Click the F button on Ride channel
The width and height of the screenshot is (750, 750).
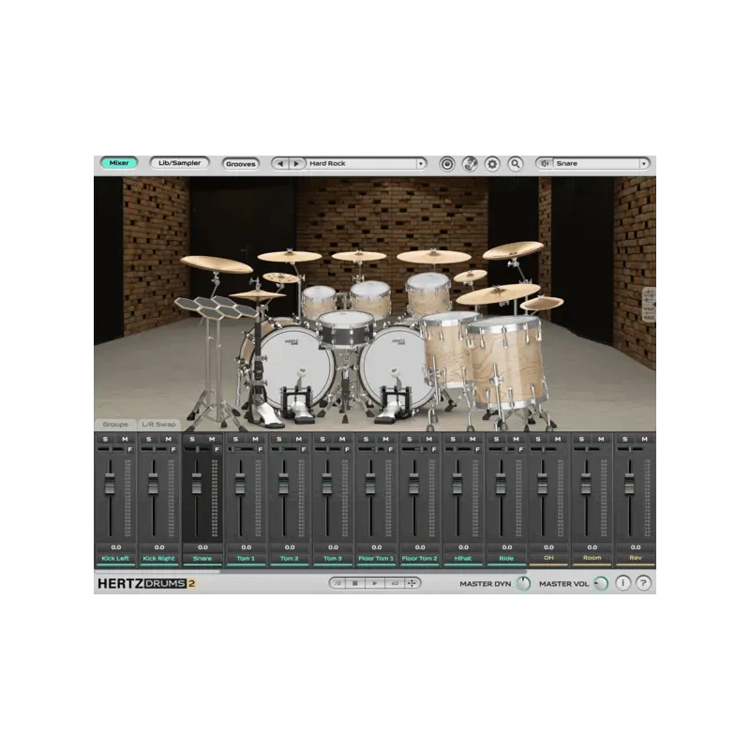(x=520, y=450)
